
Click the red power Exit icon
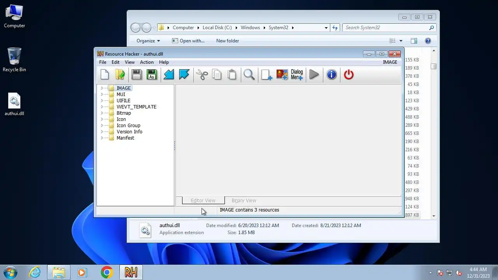click(x=349, y=75)
